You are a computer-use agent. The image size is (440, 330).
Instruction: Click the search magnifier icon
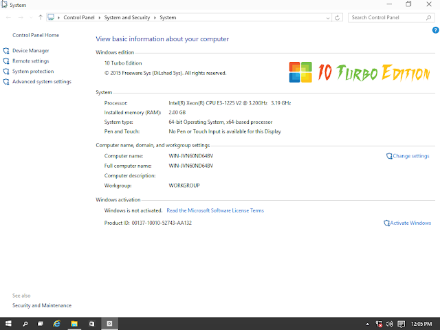pos(428,18)
